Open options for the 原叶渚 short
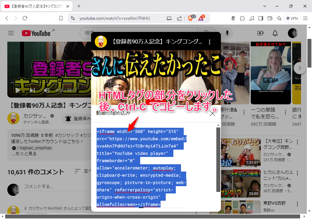This screenshot has width=312, height=219. pyautogui.click(x=244, y=112)
